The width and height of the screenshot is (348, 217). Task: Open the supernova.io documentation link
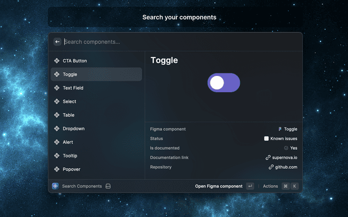[281, 157]
